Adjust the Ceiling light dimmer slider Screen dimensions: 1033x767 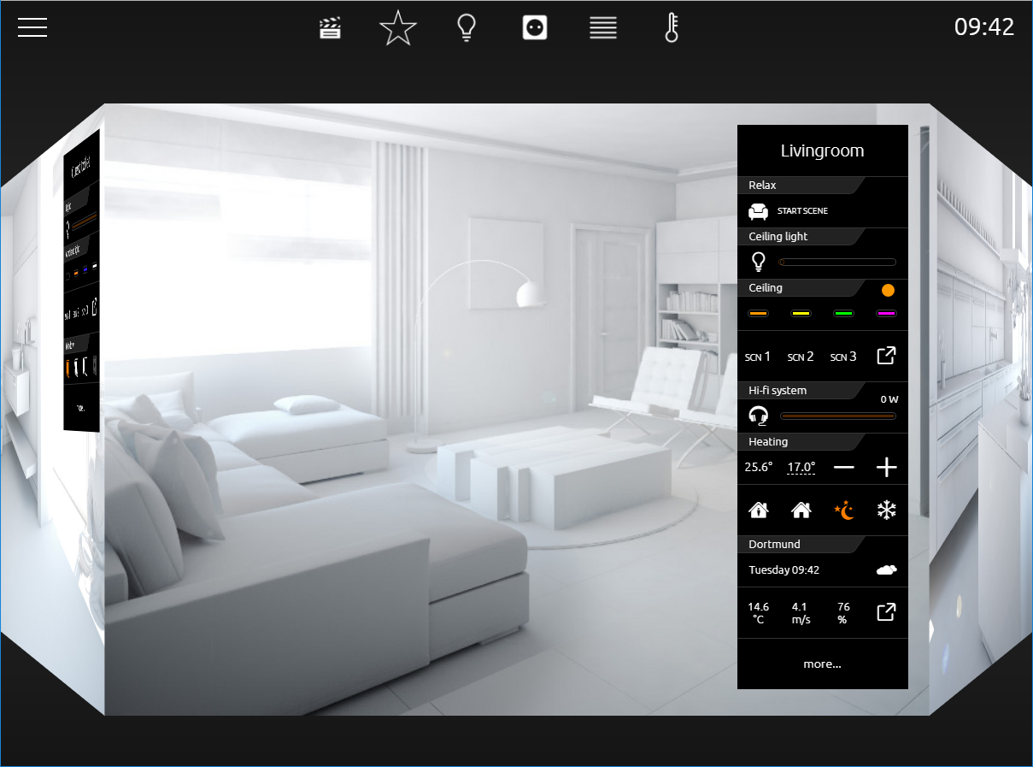point(837,263)
